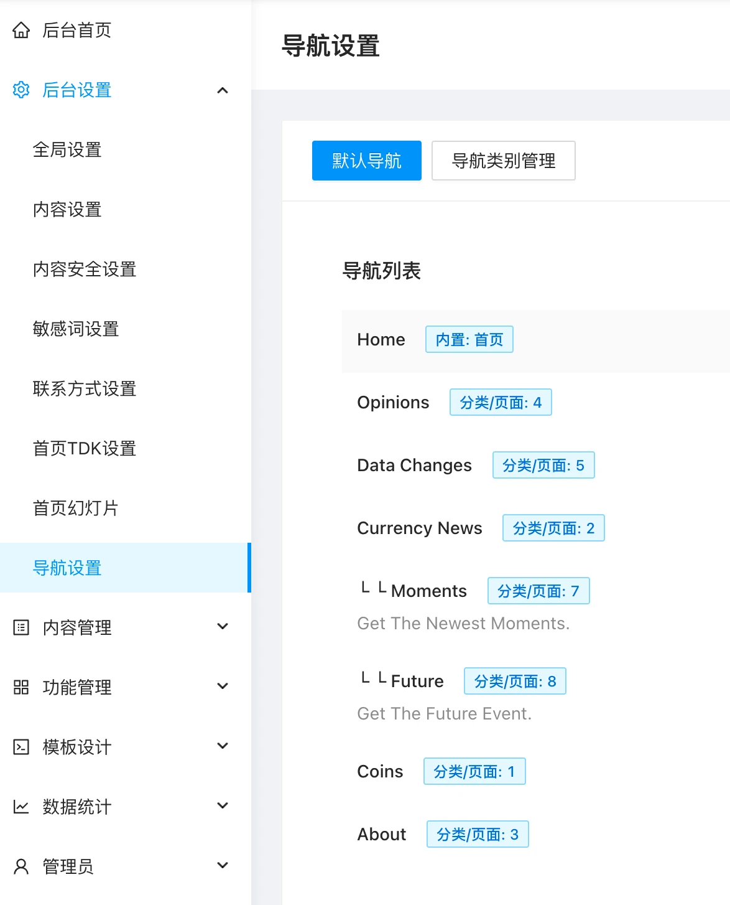
Task: Click the list icon for 内容管理
Action: click(21, 627)
